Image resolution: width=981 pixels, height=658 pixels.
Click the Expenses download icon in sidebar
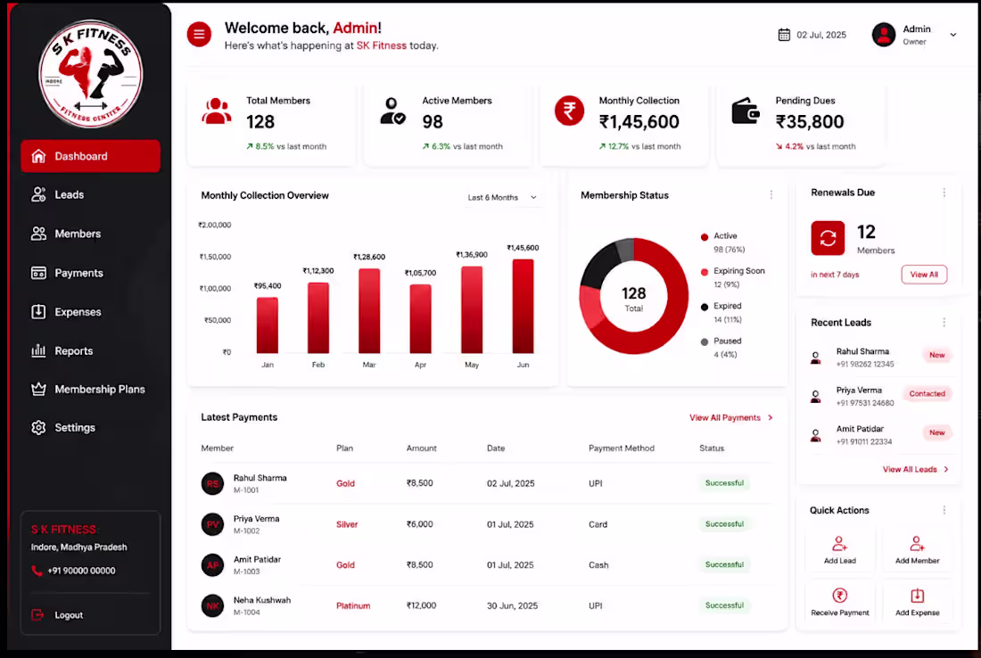pos(38,311)
